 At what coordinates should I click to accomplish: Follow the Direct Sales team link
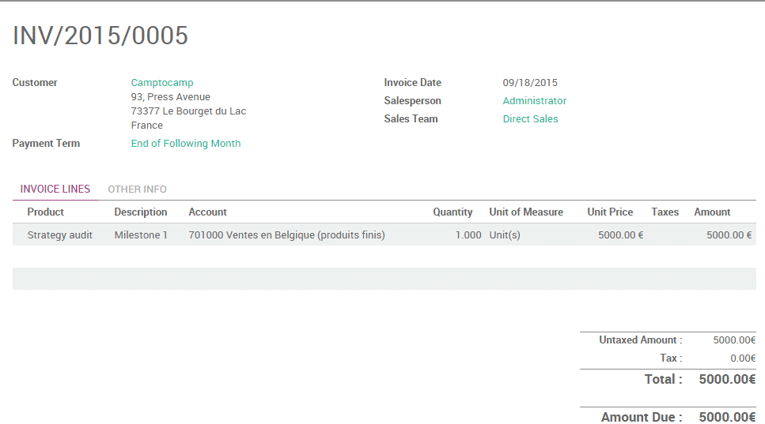coord(531,119)
